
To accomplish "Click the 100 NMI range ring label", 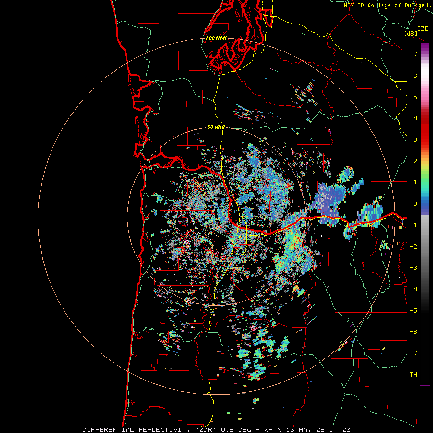I will coord(216,38).
